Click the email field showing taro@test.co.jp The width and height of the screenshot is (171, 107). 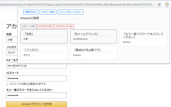point(36,66)
